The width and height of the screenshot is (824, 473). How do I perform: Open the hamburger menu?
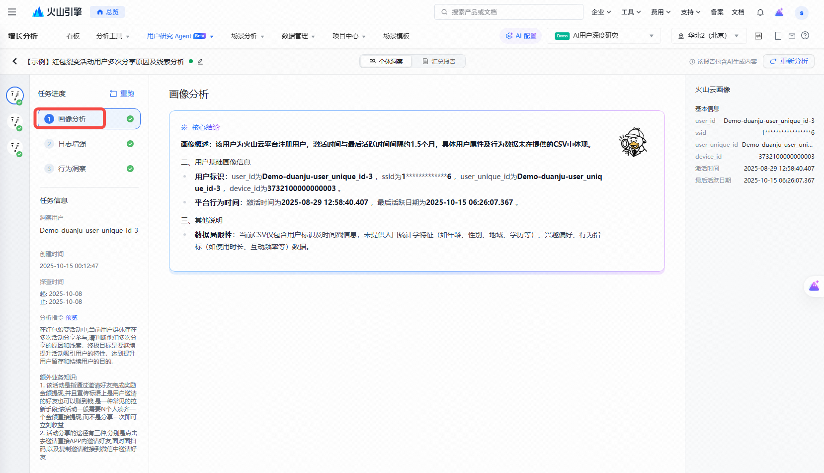click(12, 11)
